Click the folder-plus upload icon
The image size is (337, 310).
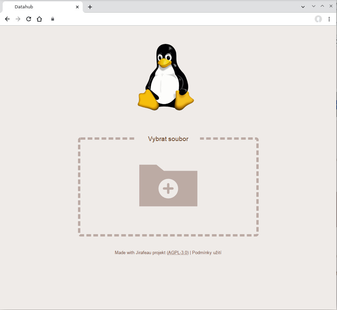[x=168, y=186]
